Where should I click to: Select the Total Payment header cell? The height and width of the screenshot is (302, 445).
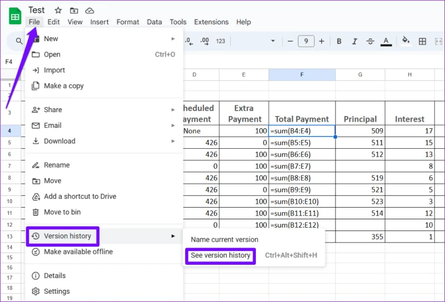[302, 113]
